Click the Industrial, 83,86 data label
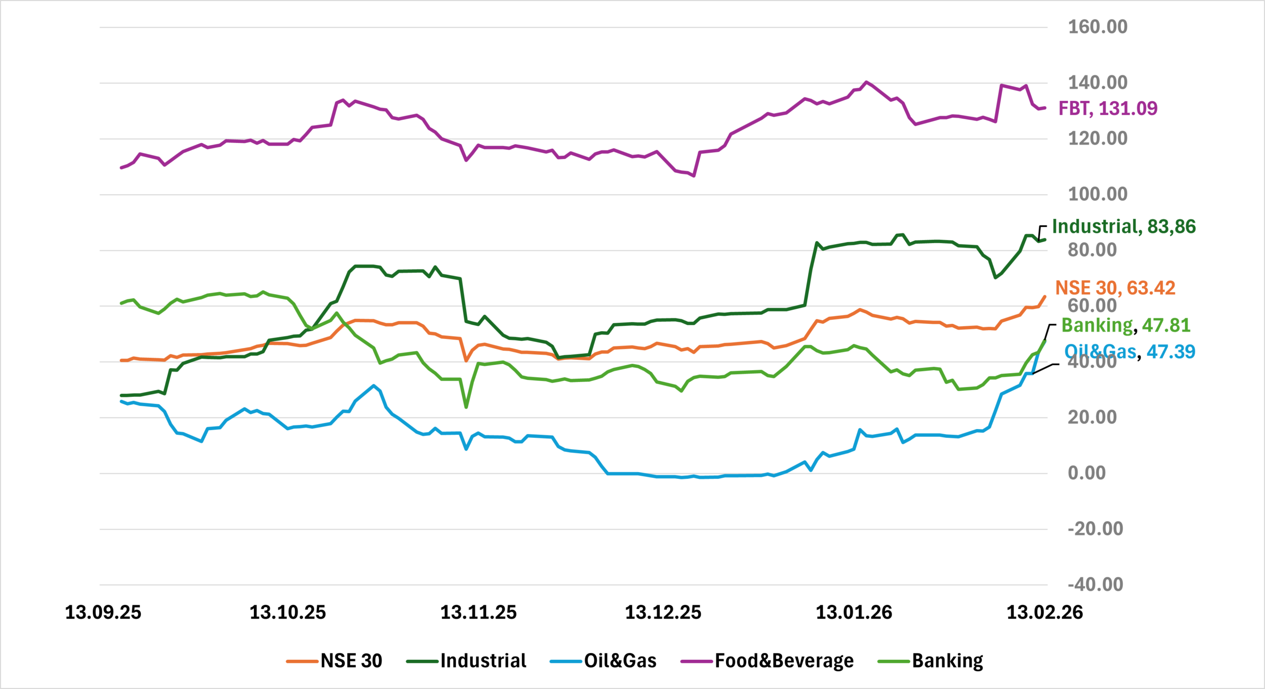Viewport: 1265px width, 689px height. [x=1123, y=227]
